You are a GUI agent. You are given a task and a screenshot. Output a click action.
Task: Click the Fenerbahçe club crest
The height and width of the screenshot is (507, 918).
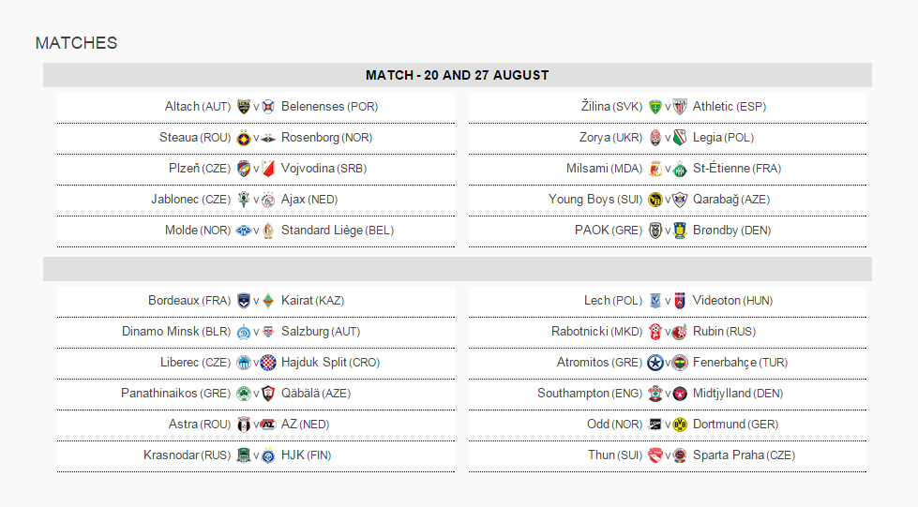(680, 363)
